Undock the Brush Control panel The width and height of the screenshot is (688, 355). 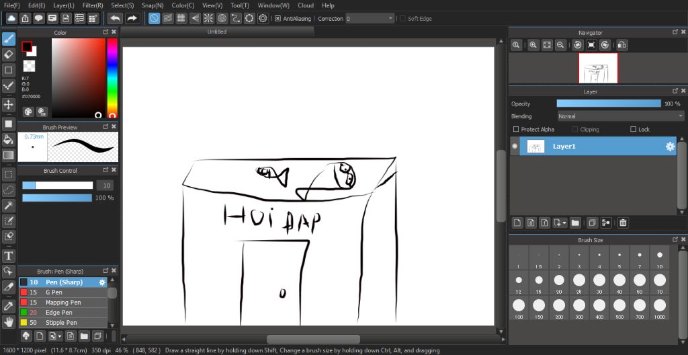click(x=105, y=170)
